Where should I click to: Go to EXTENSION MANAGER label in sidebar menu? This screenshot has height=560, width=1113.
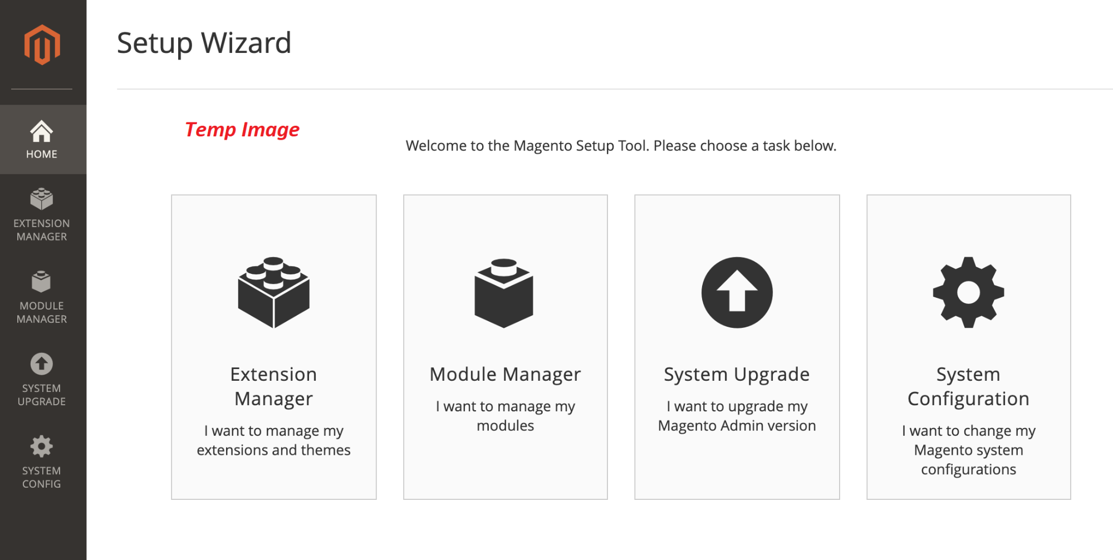pyautogui.click(x=42, y=230)
